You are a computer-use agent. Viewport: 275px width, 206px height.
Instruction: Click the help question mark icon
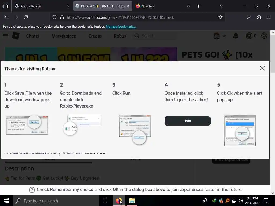[32, 190]
